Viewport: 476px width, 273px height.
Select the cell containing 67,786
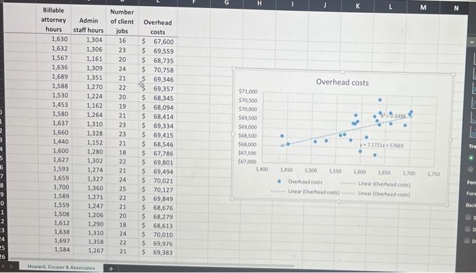pyautogui.click(x=158, y=153)
